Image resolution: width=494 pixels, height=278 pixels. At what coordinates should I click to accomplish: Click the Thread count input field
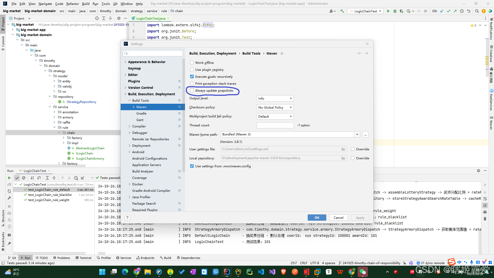tap(275, 125)
